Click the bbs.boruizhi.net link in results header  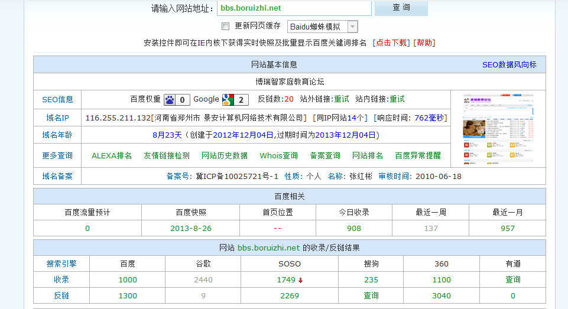point(268,248)
